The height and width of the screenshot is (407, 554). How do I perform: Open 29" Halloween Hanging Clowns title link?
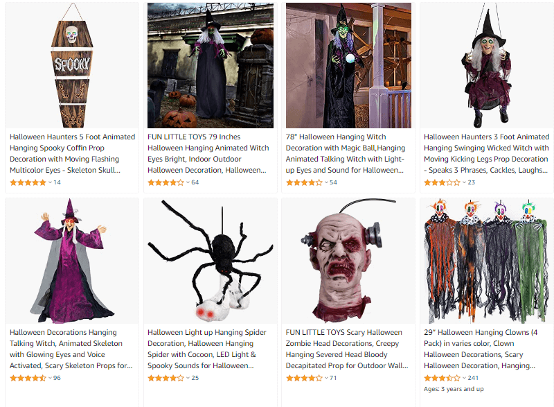coord(481,349)
